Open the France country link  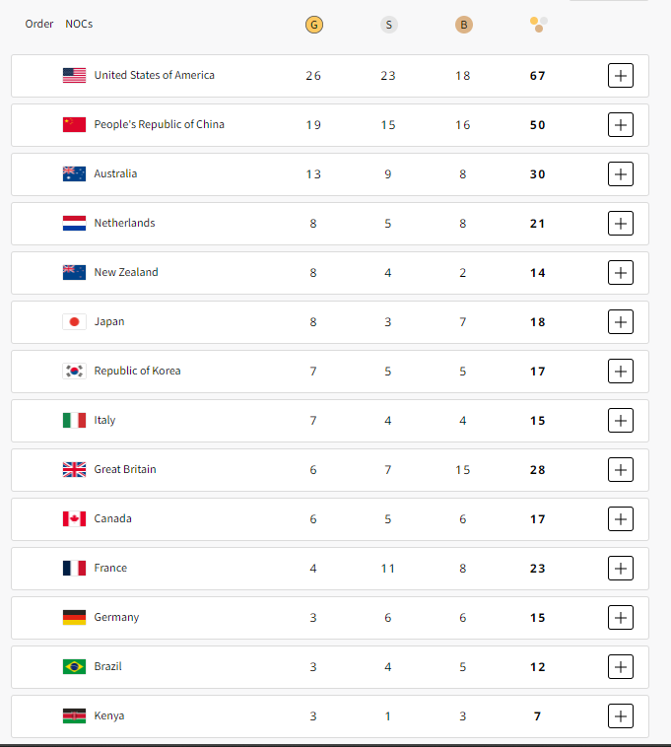[110, 568]
